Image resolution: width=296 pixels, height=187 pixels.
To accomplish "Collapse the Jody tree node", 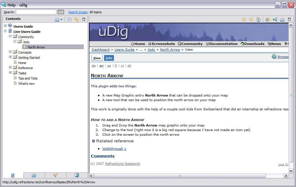I will (x=15, y=41).
